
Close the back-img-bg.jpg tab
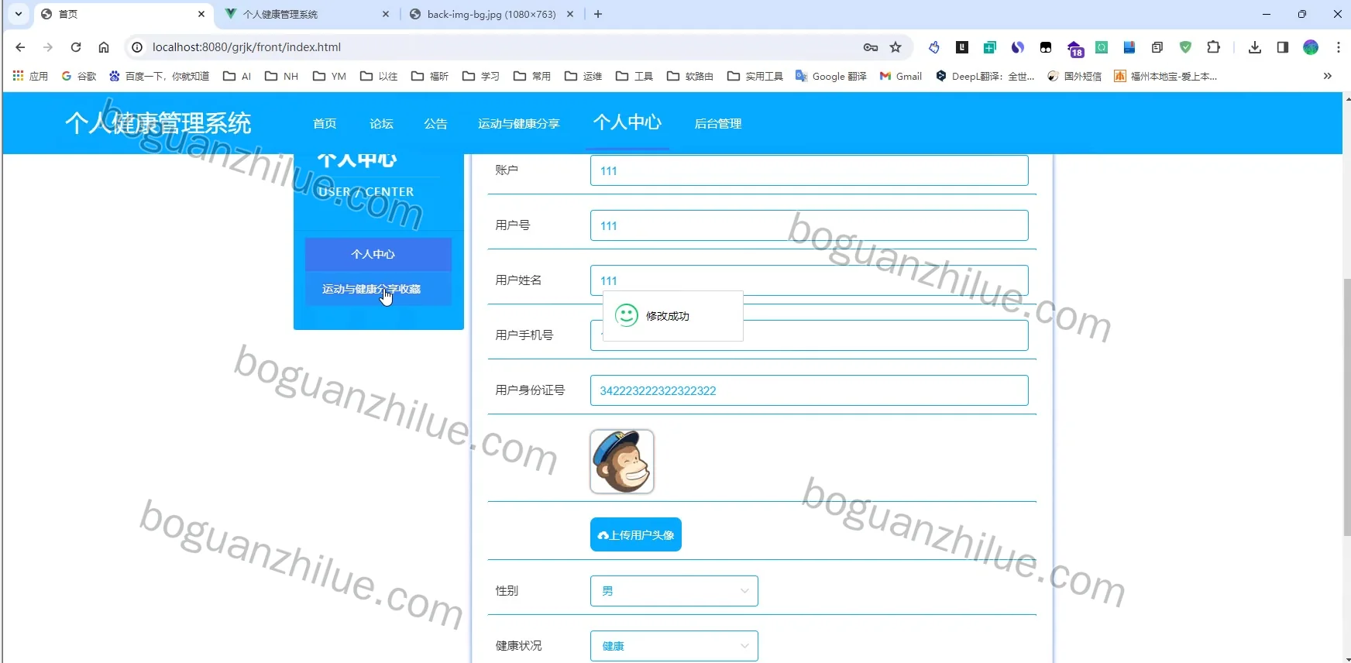[x=571, y=14]
